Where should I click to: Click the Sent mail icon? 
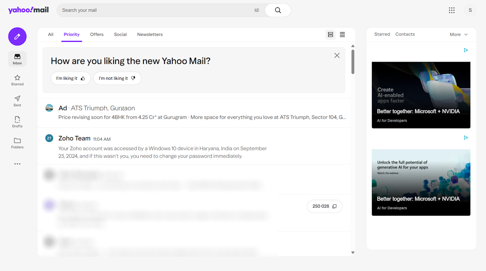point(17,99)
